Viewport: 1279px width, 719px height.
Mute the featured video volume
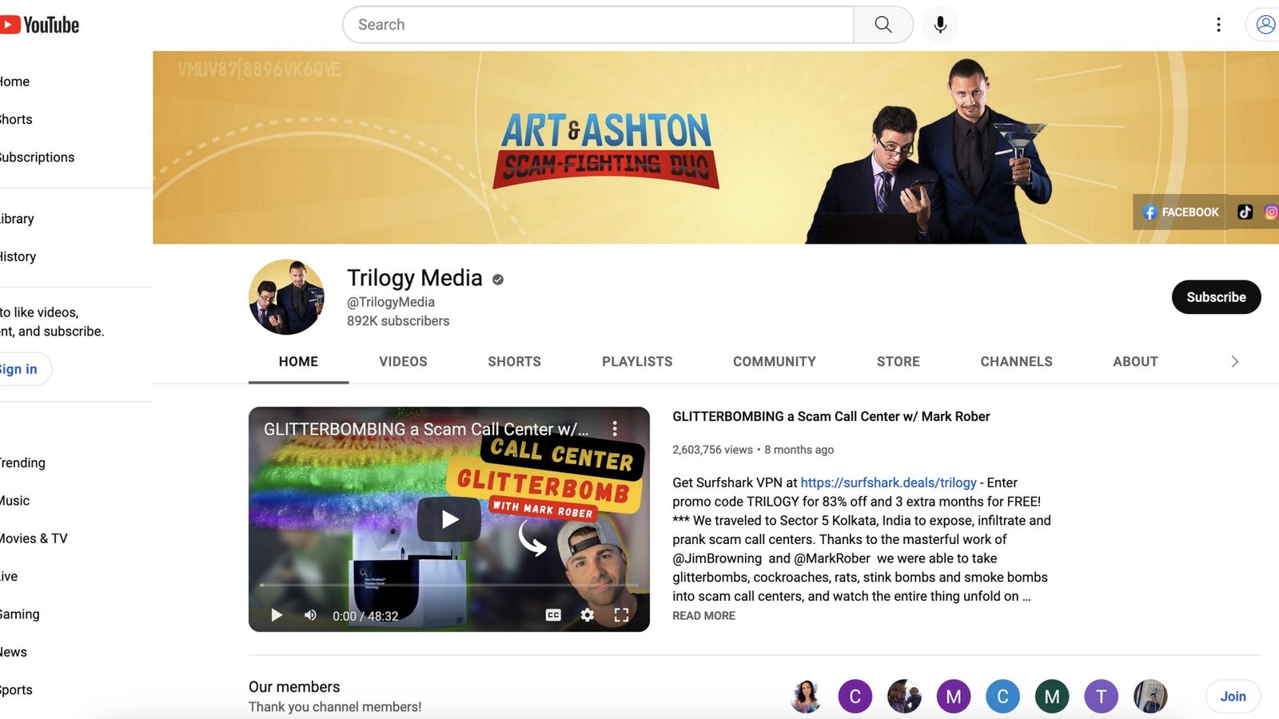[310, 615]
